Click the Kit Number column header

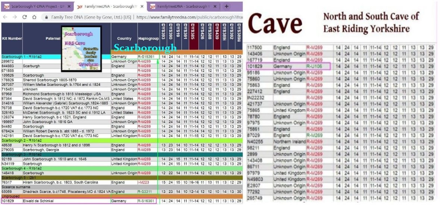[x=12, y=38]
